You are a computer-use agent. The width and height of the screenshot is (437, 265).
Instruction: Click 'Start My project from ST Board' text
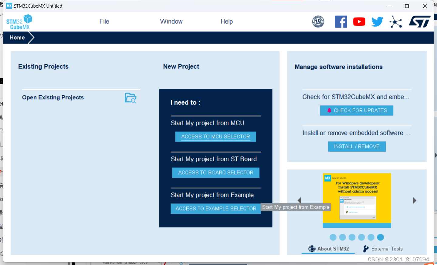pyautogui.click(x=214, y=159)
